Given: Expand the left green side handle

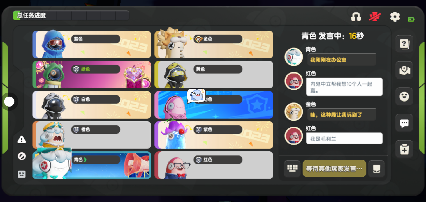Looking at the screenshot, I should click(x=5, y=97).
